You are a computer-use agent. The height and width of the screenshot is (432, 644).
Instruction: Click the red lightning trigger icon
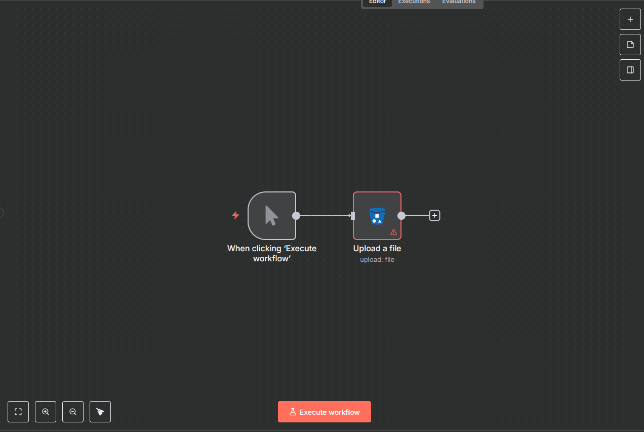(x=235, y=215)
